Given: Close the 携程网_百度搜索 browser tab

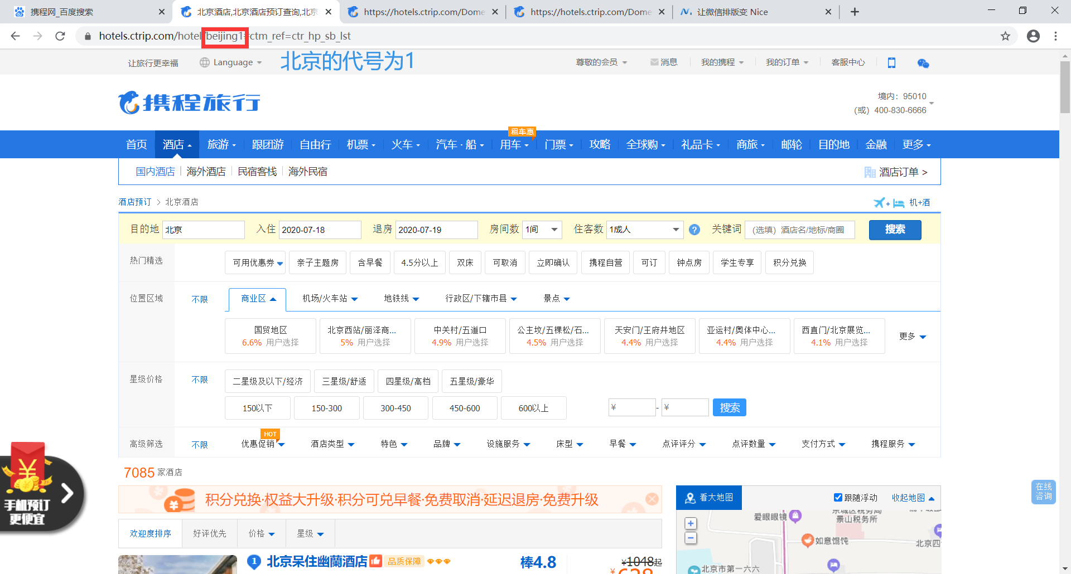Looking at the screenshot, I should (162, 12).
